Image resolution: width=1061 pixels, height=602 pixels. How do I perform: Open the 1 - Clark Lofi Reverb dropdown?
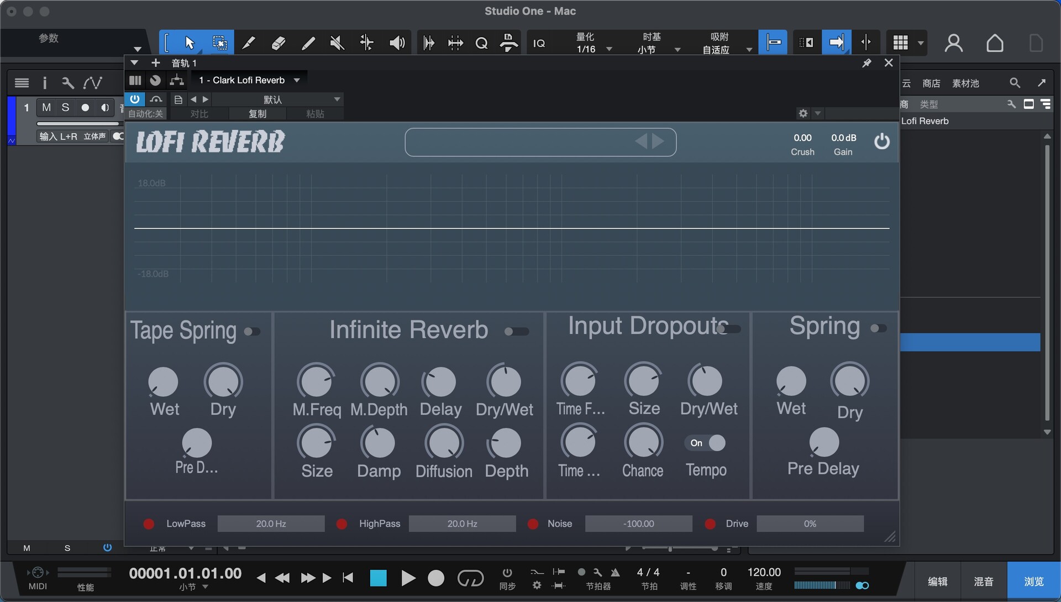tap(250, 80)
